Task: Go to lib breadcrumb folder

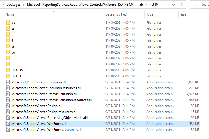Action: pos(141,5)
